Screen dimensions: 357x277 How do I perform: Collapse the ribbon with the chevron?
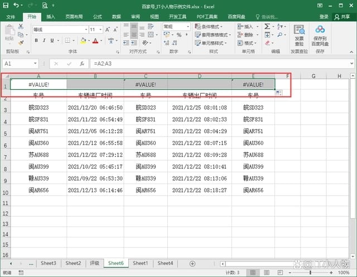pos(351,52)
